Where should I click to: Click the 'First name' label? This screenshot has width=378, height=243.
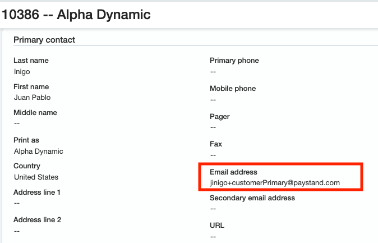pyautogui.click(x=31, y=86)
